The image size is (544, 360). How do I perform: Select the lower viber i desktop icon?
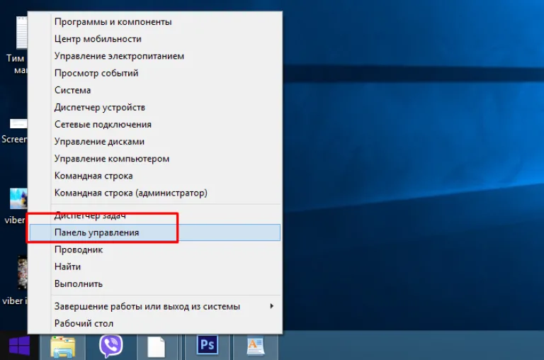tap(22, 273)
